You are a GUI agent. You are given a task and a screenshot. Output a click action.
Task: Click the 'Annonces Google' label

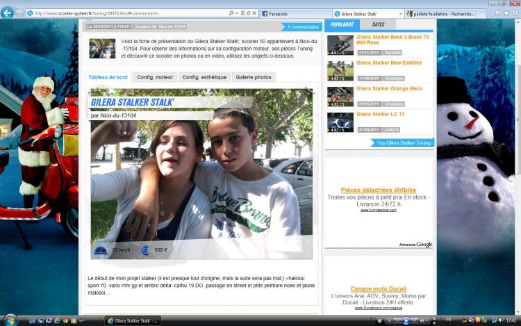(x=415, y=245)
